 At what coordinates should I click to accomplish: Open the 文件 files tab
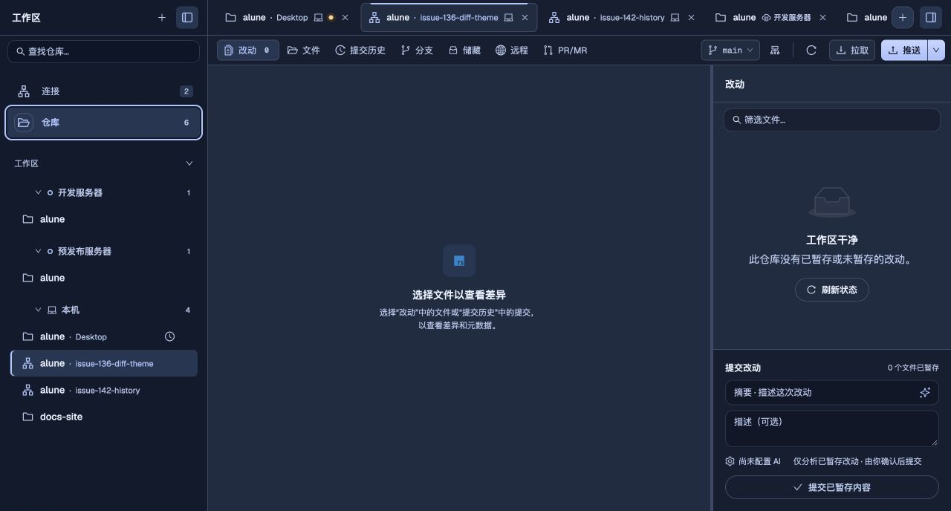tap(304, 51)
